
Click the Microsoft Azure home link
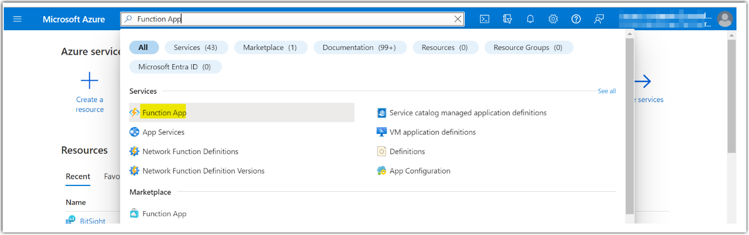click(74, 19)
